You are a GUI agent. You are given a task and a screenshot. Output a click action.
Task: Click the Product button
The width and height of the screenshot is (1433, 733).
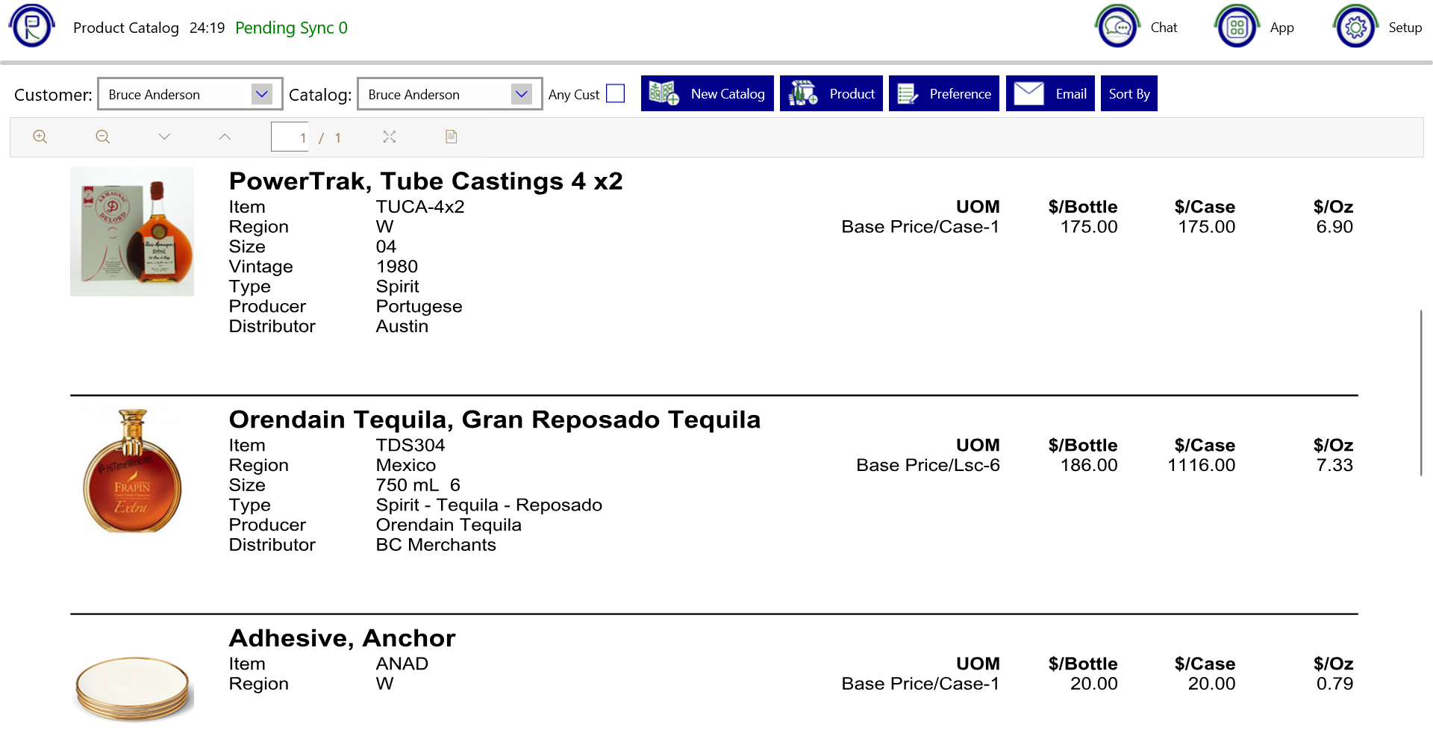point(831,93)
